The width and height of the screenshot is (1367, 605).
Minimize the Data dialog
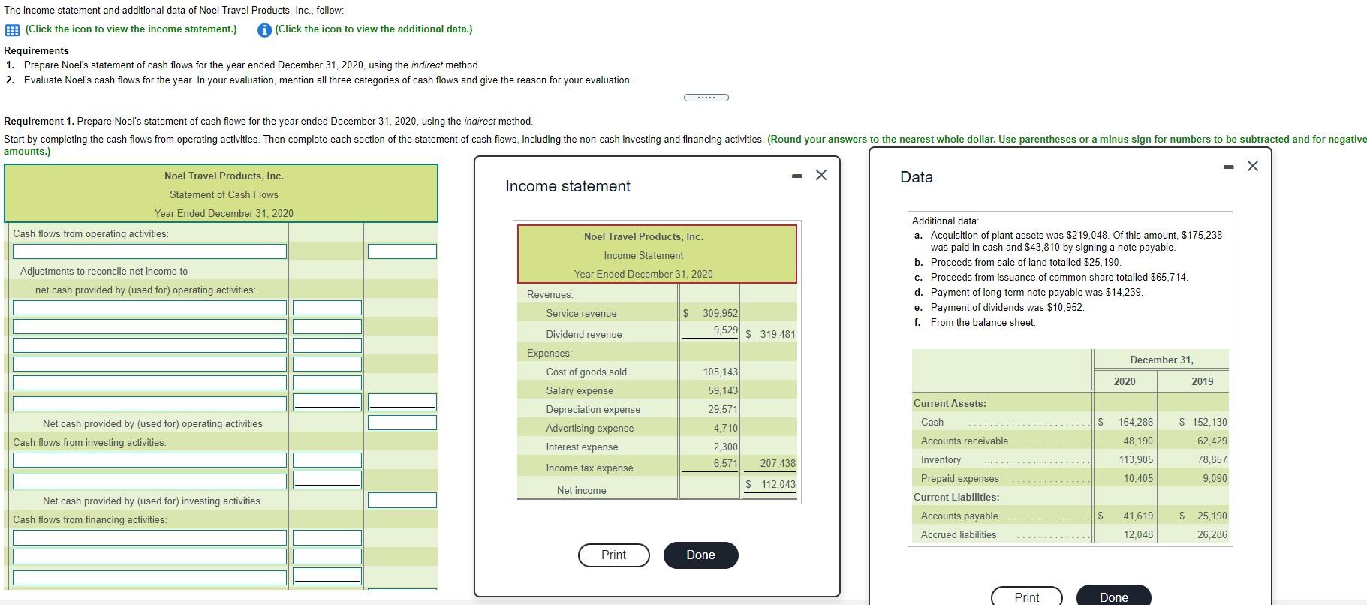point(1229,167)
